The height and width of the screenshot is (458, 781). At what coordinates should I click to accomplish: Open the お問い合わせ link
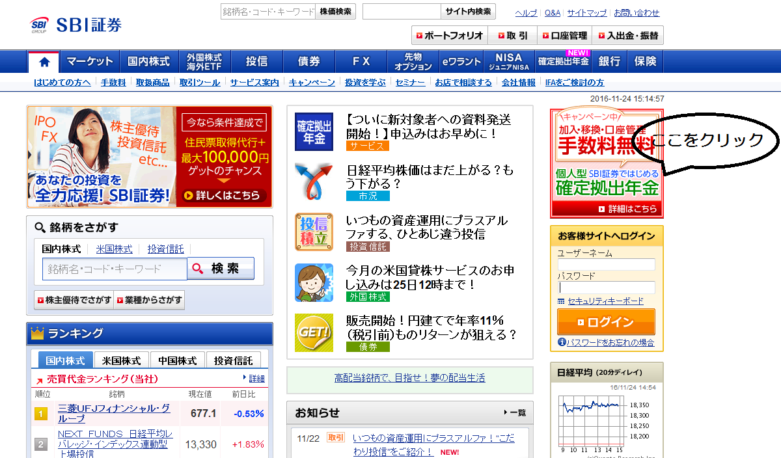(x=637, y=13)
